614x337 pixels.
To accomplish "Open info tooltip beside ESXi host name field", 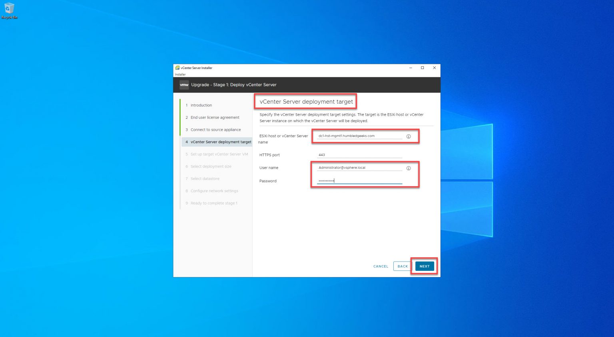I will click(x=409, y=136).
